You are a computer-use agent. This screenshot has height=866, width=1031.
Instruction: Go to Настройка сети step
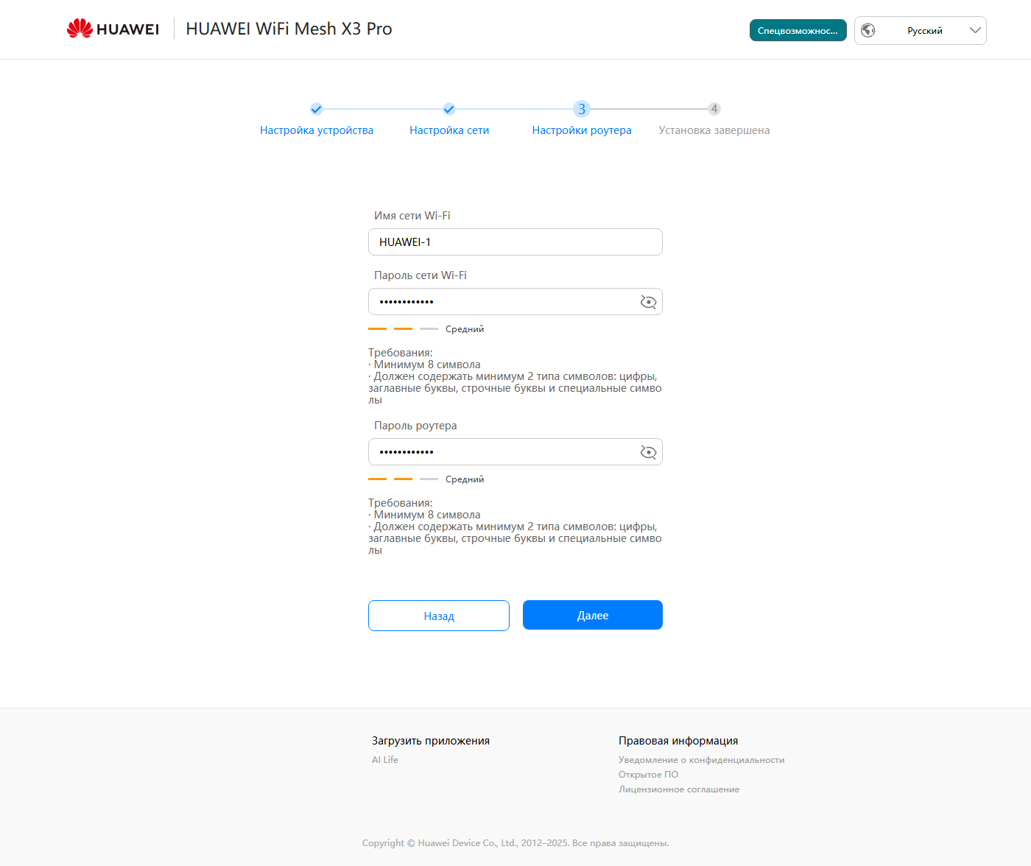(449, 130)
